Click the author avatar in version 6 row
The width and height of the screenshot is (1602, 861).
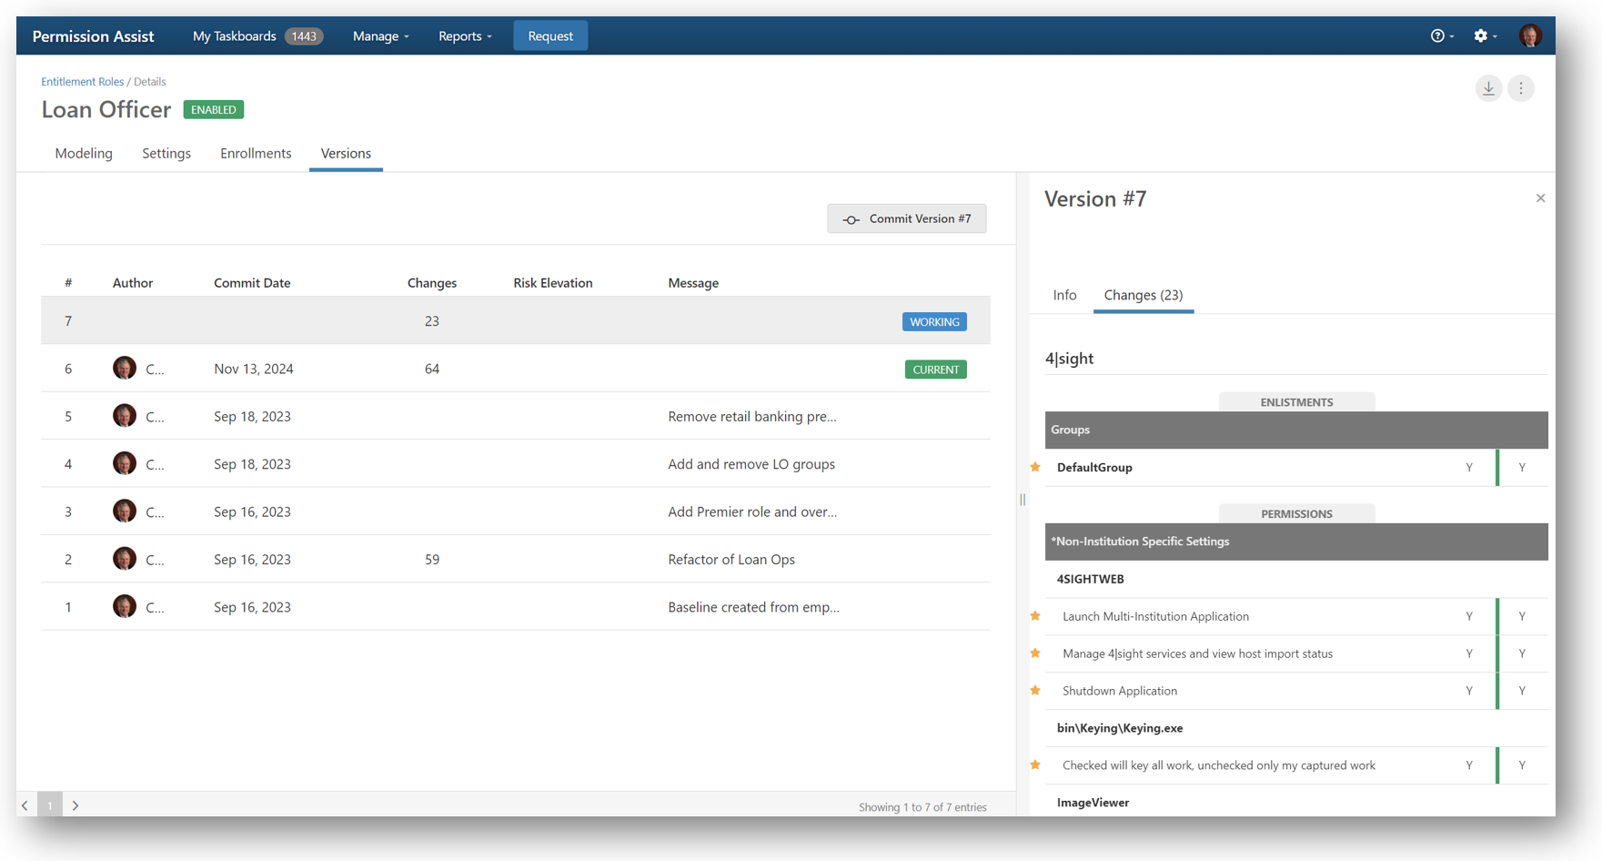tap(125, 369)
